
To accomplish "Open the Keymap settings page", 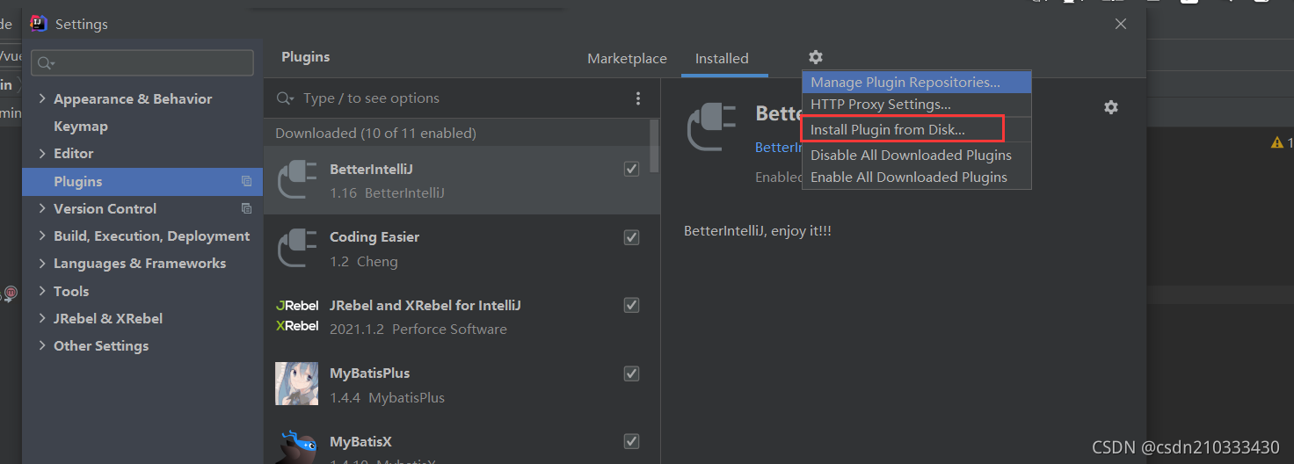I will tap(81, 126).
